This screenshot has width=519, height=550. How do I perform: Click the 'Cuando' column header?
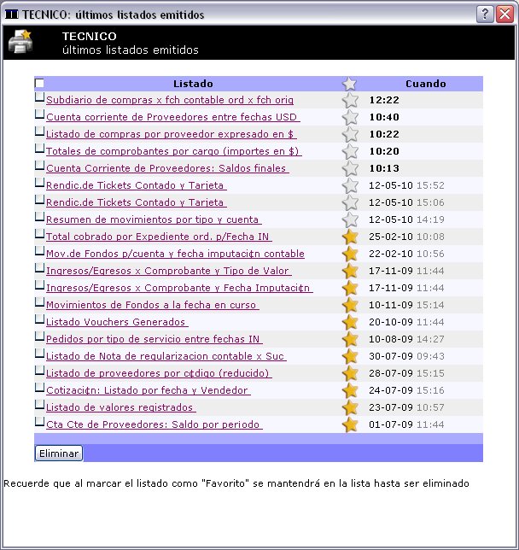pyautogui.click(x=426, y=84)
